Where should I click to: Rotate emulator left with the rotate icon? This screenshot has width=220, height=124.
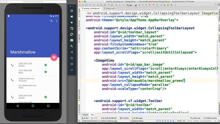72,28
